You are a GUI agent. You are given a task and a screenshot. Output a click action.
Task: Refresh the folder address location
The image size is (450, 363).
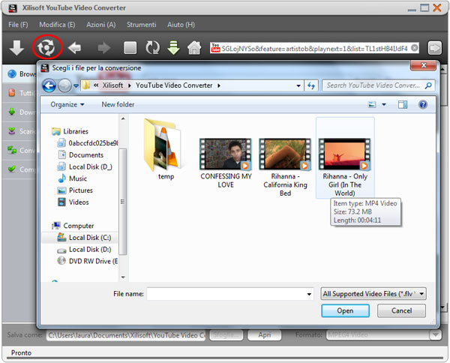click(311, 85)
